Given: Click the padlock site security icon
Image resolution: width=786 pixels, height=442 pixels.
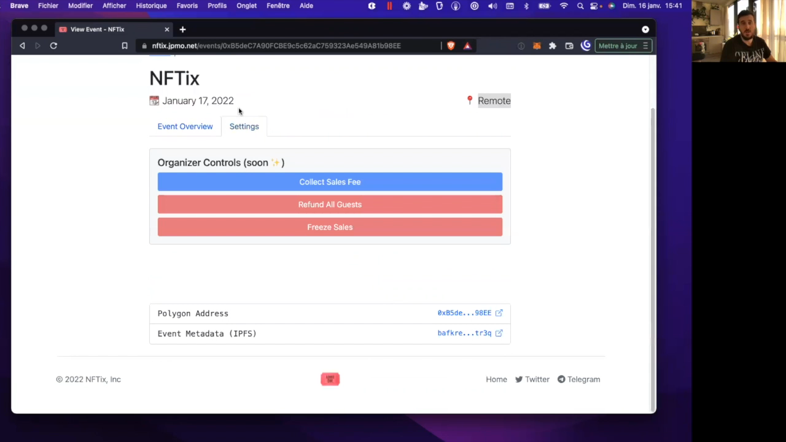Looking at the screenshot, I should coord(144,45).
